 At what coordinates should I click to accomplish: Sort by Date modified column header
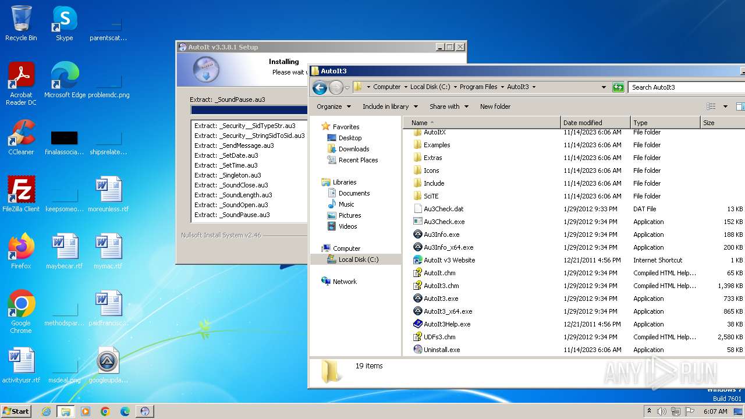[x=595, y=123]
